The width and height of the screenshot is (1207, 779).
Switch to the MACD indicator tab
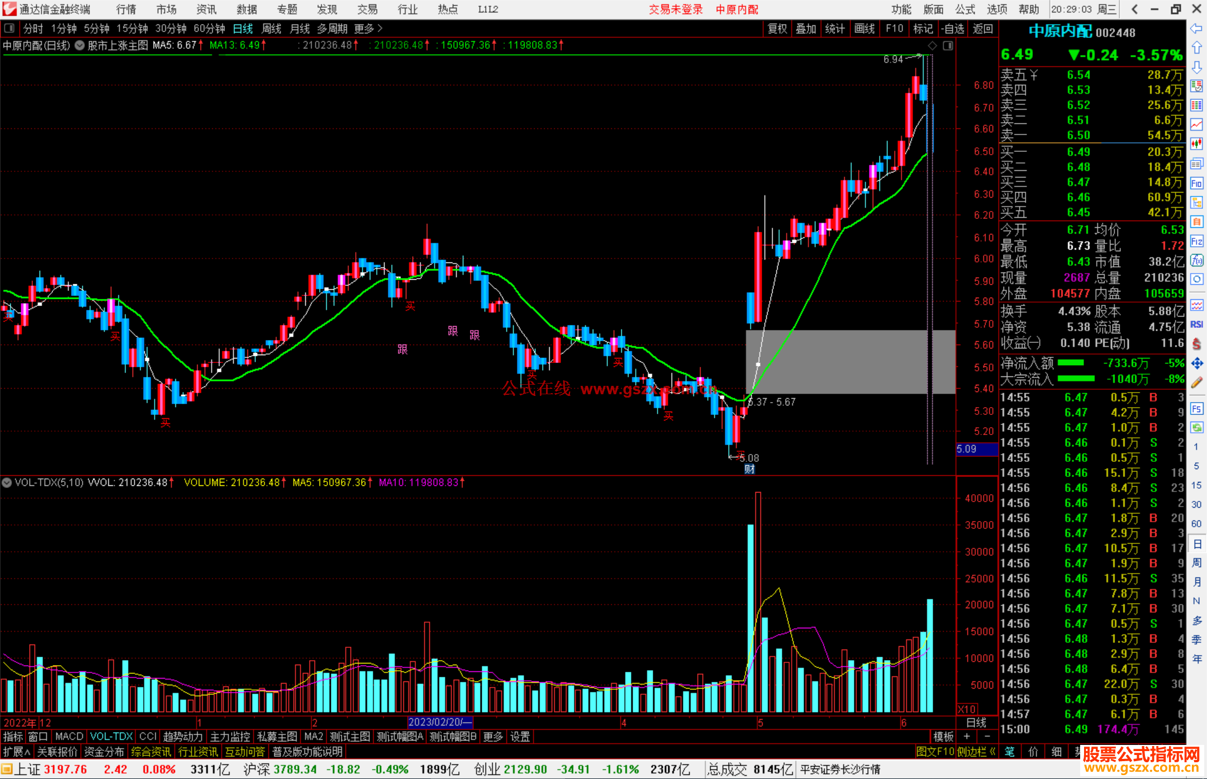coord(69,737)
